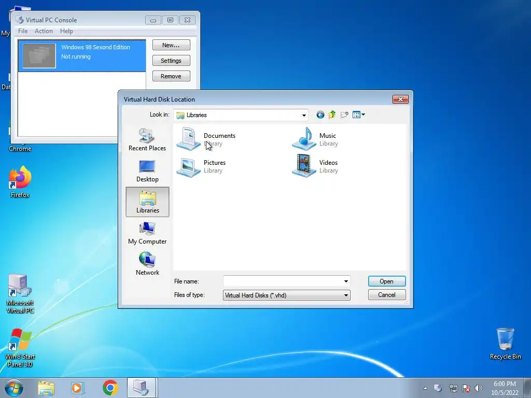
Task: Create a new folder in the dialog
Action: pyautogui.click(x=344, y=115)
